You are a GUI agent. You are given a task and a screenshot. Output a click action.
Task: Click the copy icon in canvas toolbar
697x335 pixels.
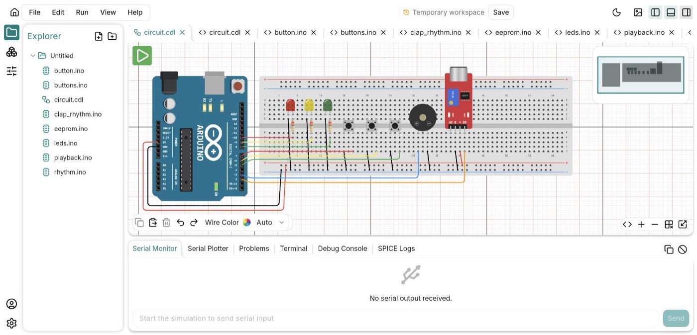139,223
